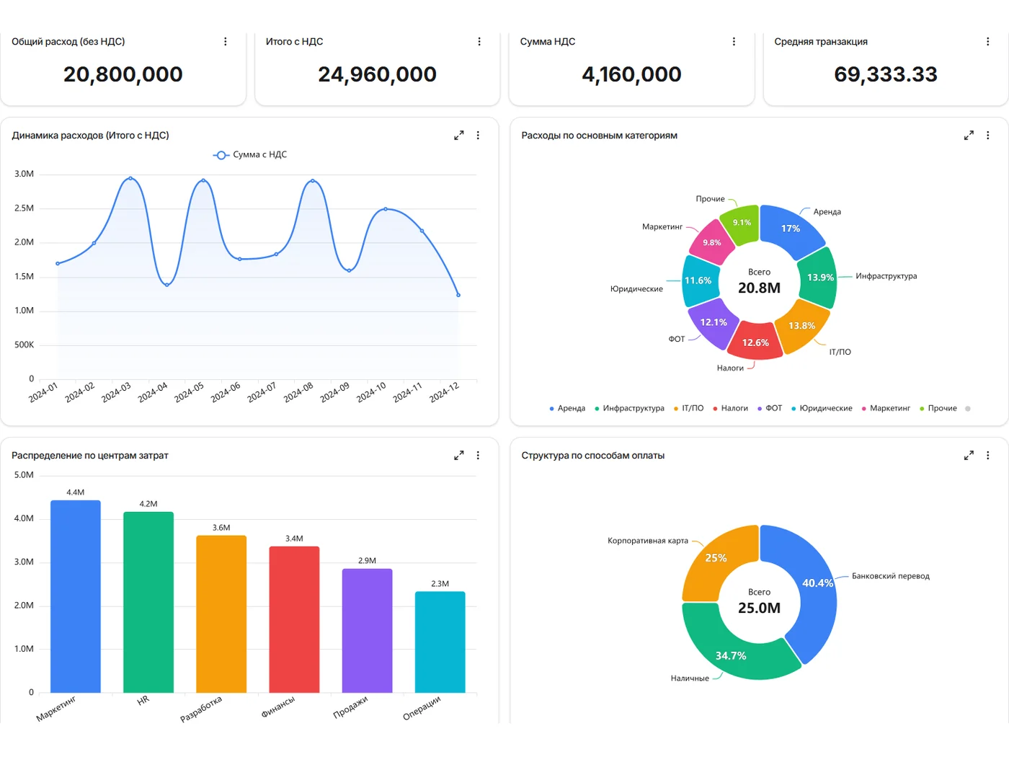Select the Банковский перевод 40.4% segment
This screenshot has width=1009, height=757.
click(817, 583)
